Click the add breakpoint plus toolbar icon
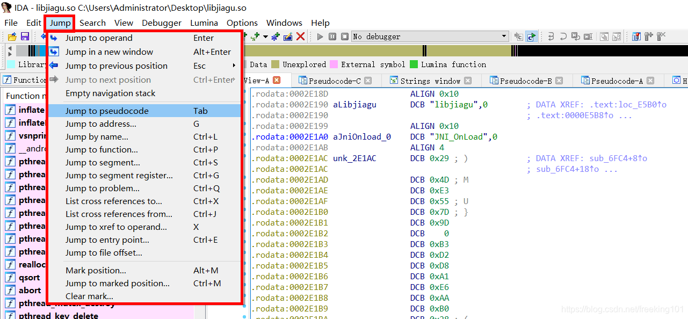Image resolution: width=688 pixels, height=319 pixels. [x=649, y=37]
